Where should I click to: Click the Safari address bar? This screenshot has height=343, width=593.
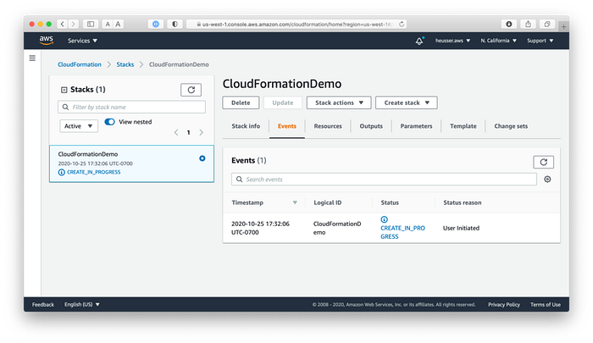coord(296,24)
